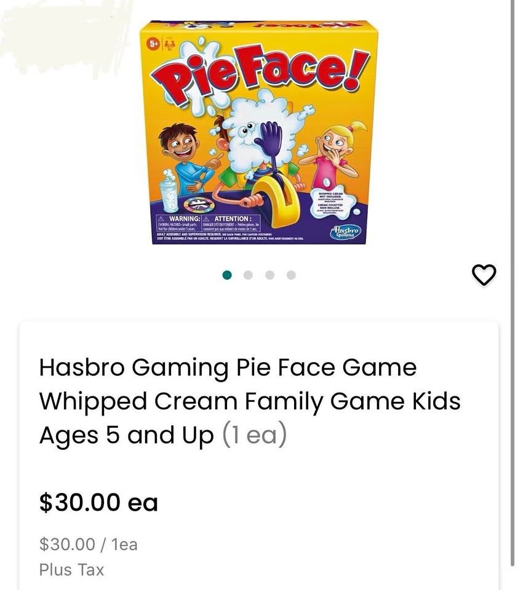Click the vertical scrollbar on the right edge
Viewport: 518px width, 590px height.
coord(514,283)
